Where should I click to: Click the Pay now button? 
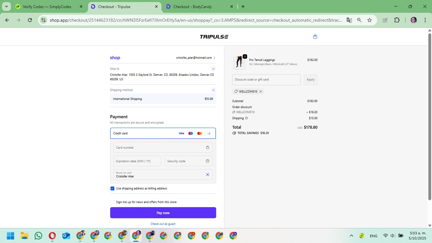pos(163,213)
